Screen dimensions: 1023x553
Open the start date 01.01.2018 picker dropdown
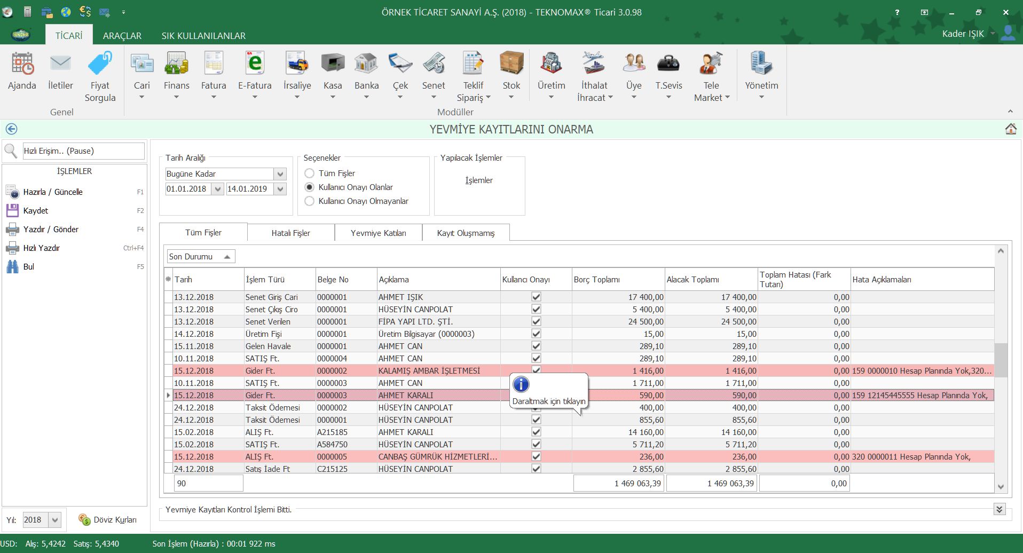217,189
